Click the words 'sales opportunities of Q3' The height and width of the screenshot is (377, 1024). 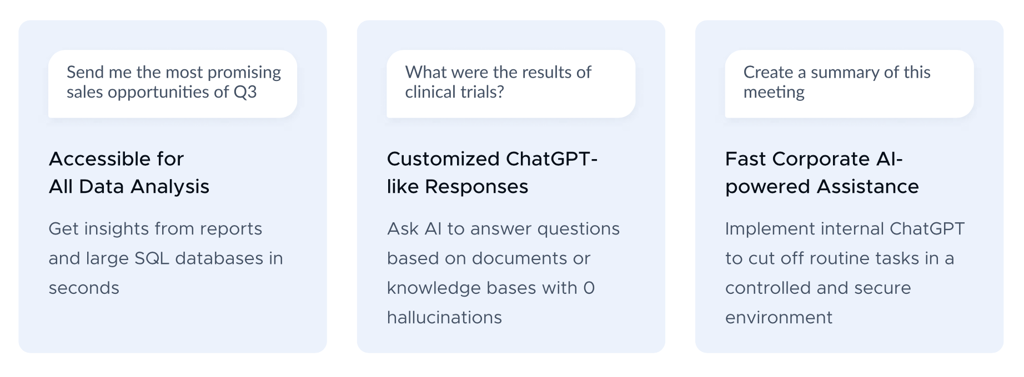(162, 92)
